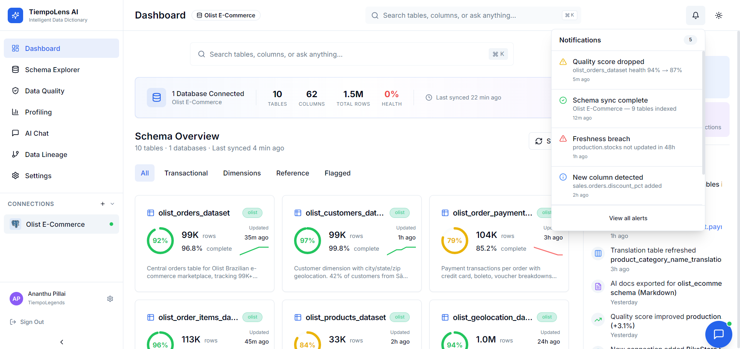Click the sparkline trend on olist_orders_dataset card

tap(254, 251)
